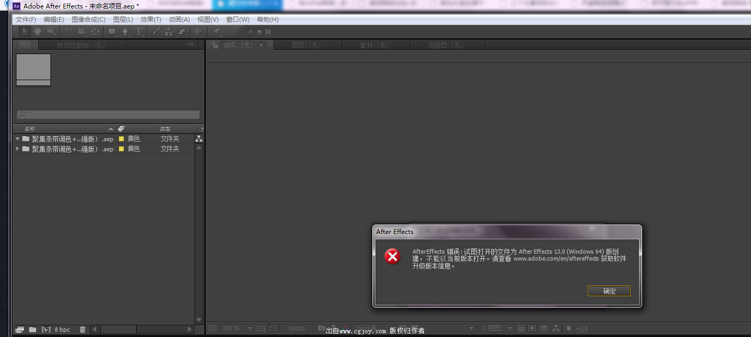This screenshot has width=751, height=337.
Task: Create a new folder in Project panel
Action: 32,330
